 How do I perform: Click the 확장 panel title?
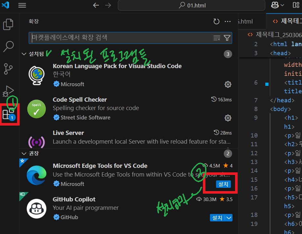pyautogui.click(x=34, y=21)
